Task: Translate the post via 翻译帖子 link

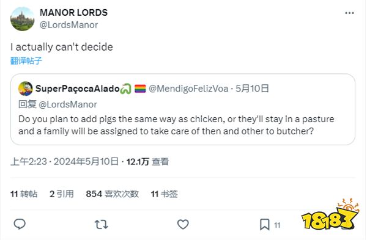Action: pos(26,60)
